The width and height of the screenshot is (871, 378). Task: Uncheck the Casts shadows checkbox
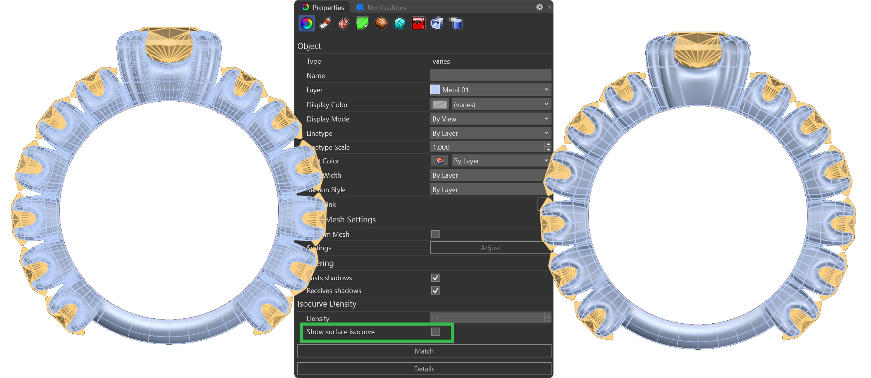tap(435, 278)
